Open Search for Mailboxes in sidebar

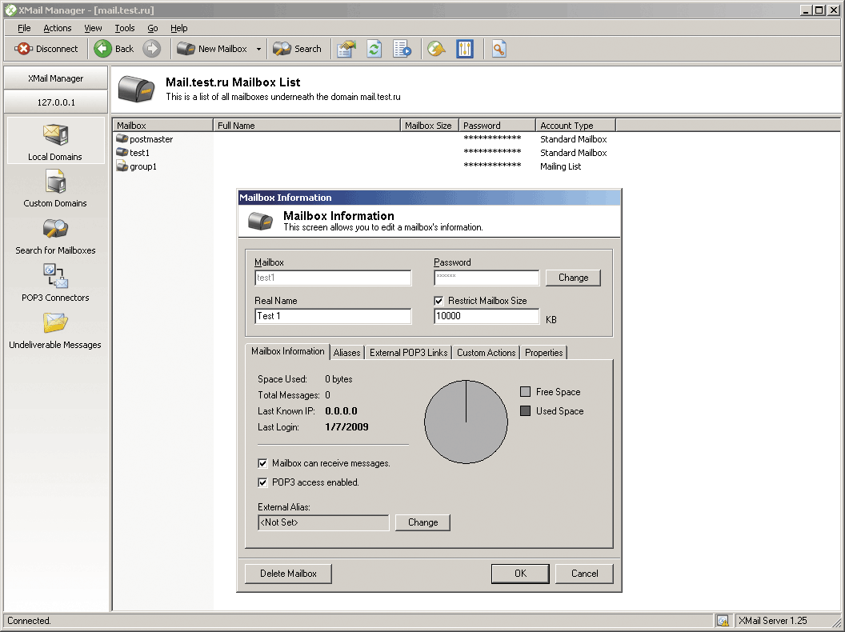click(55, 236)
